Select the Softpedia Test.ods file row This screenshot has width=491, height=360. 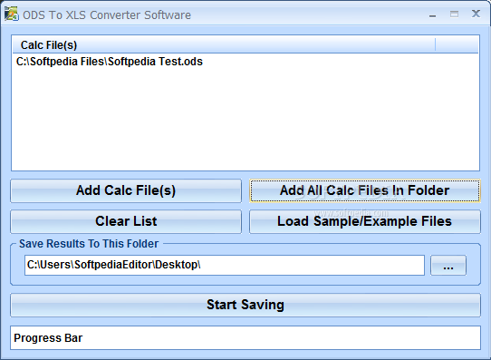coord(246,62)
